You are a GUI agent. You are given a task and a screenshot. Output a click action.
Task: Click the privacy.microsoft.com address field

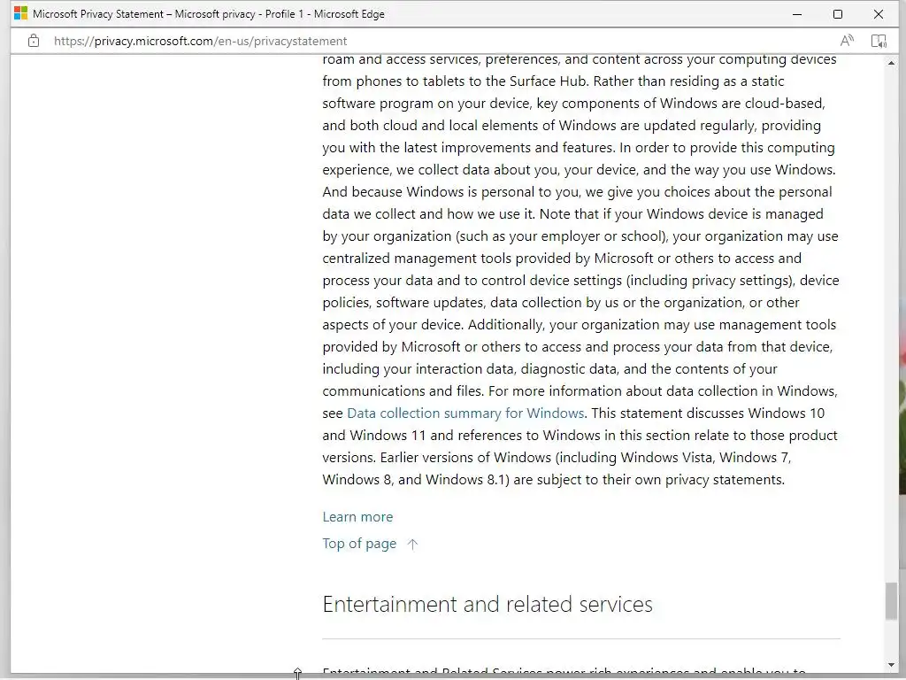(x=201, y=41)
